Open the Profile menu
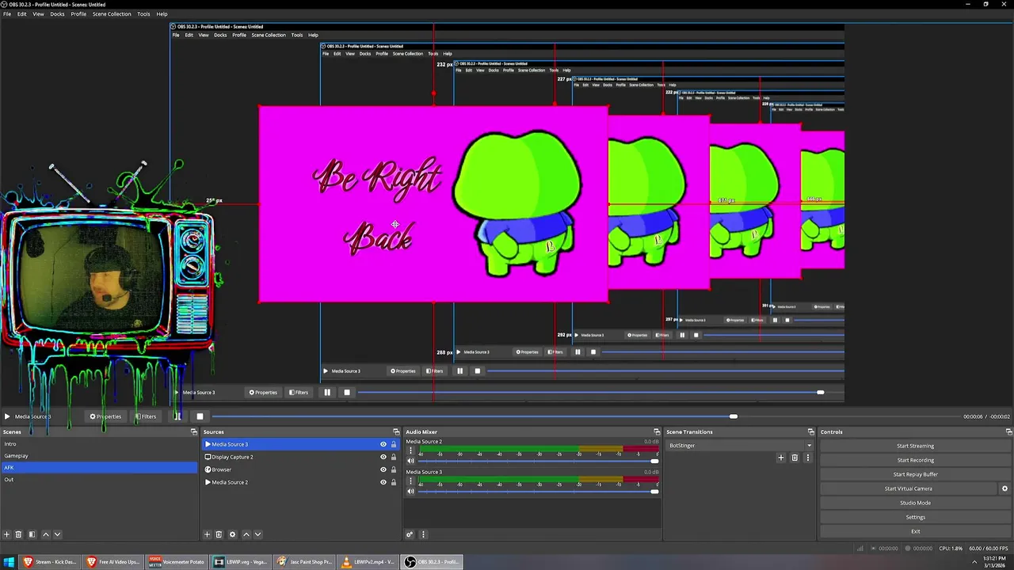The width and height of the screenshot is (1014, 570). click(x=78, y=13)
